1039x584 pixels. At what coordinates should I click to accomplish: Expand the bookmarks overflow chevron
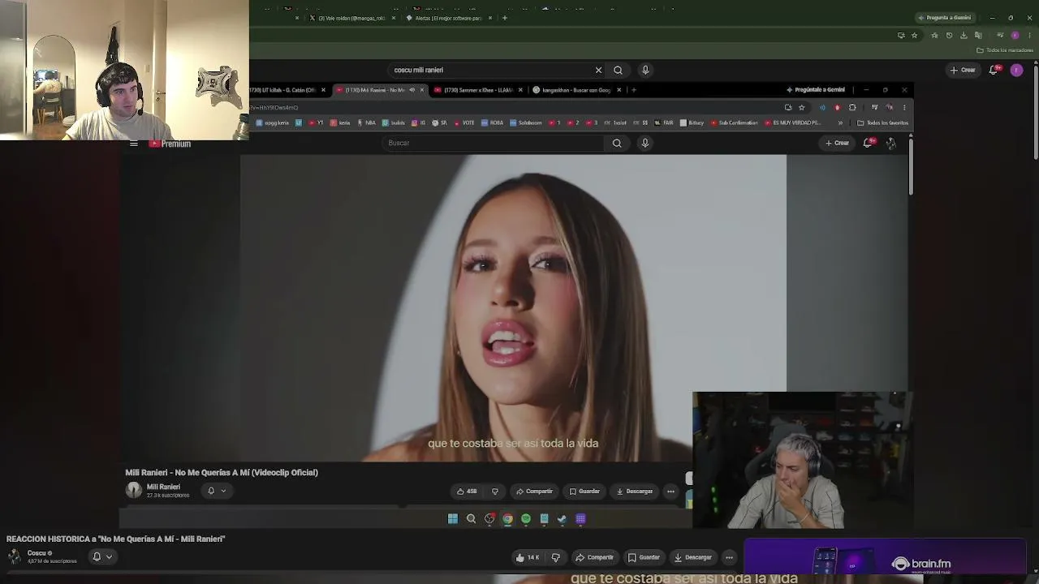coord(840,123)
